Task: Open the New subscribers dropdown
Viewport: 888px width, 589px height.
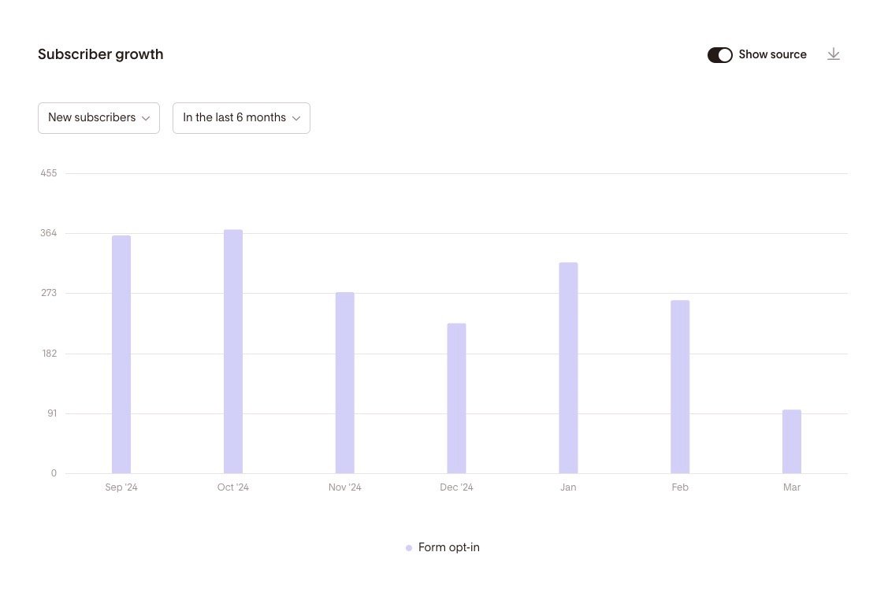Action: pyautogui.click(x=98, y=117)
